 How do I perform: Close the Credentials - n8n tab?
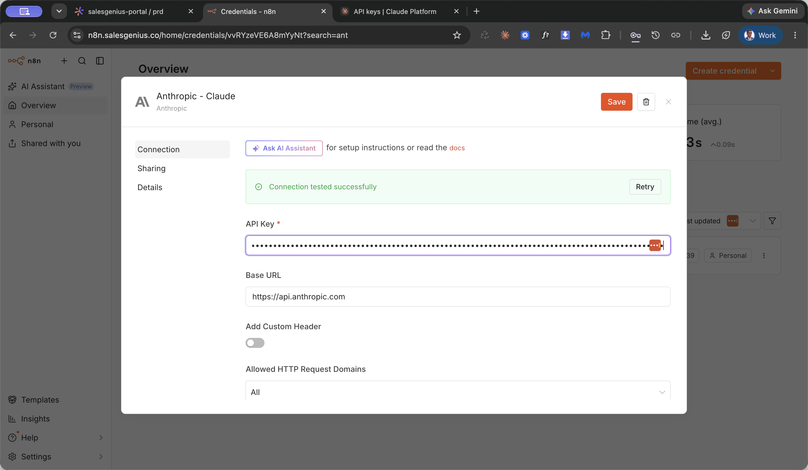(x=324, y=11)
